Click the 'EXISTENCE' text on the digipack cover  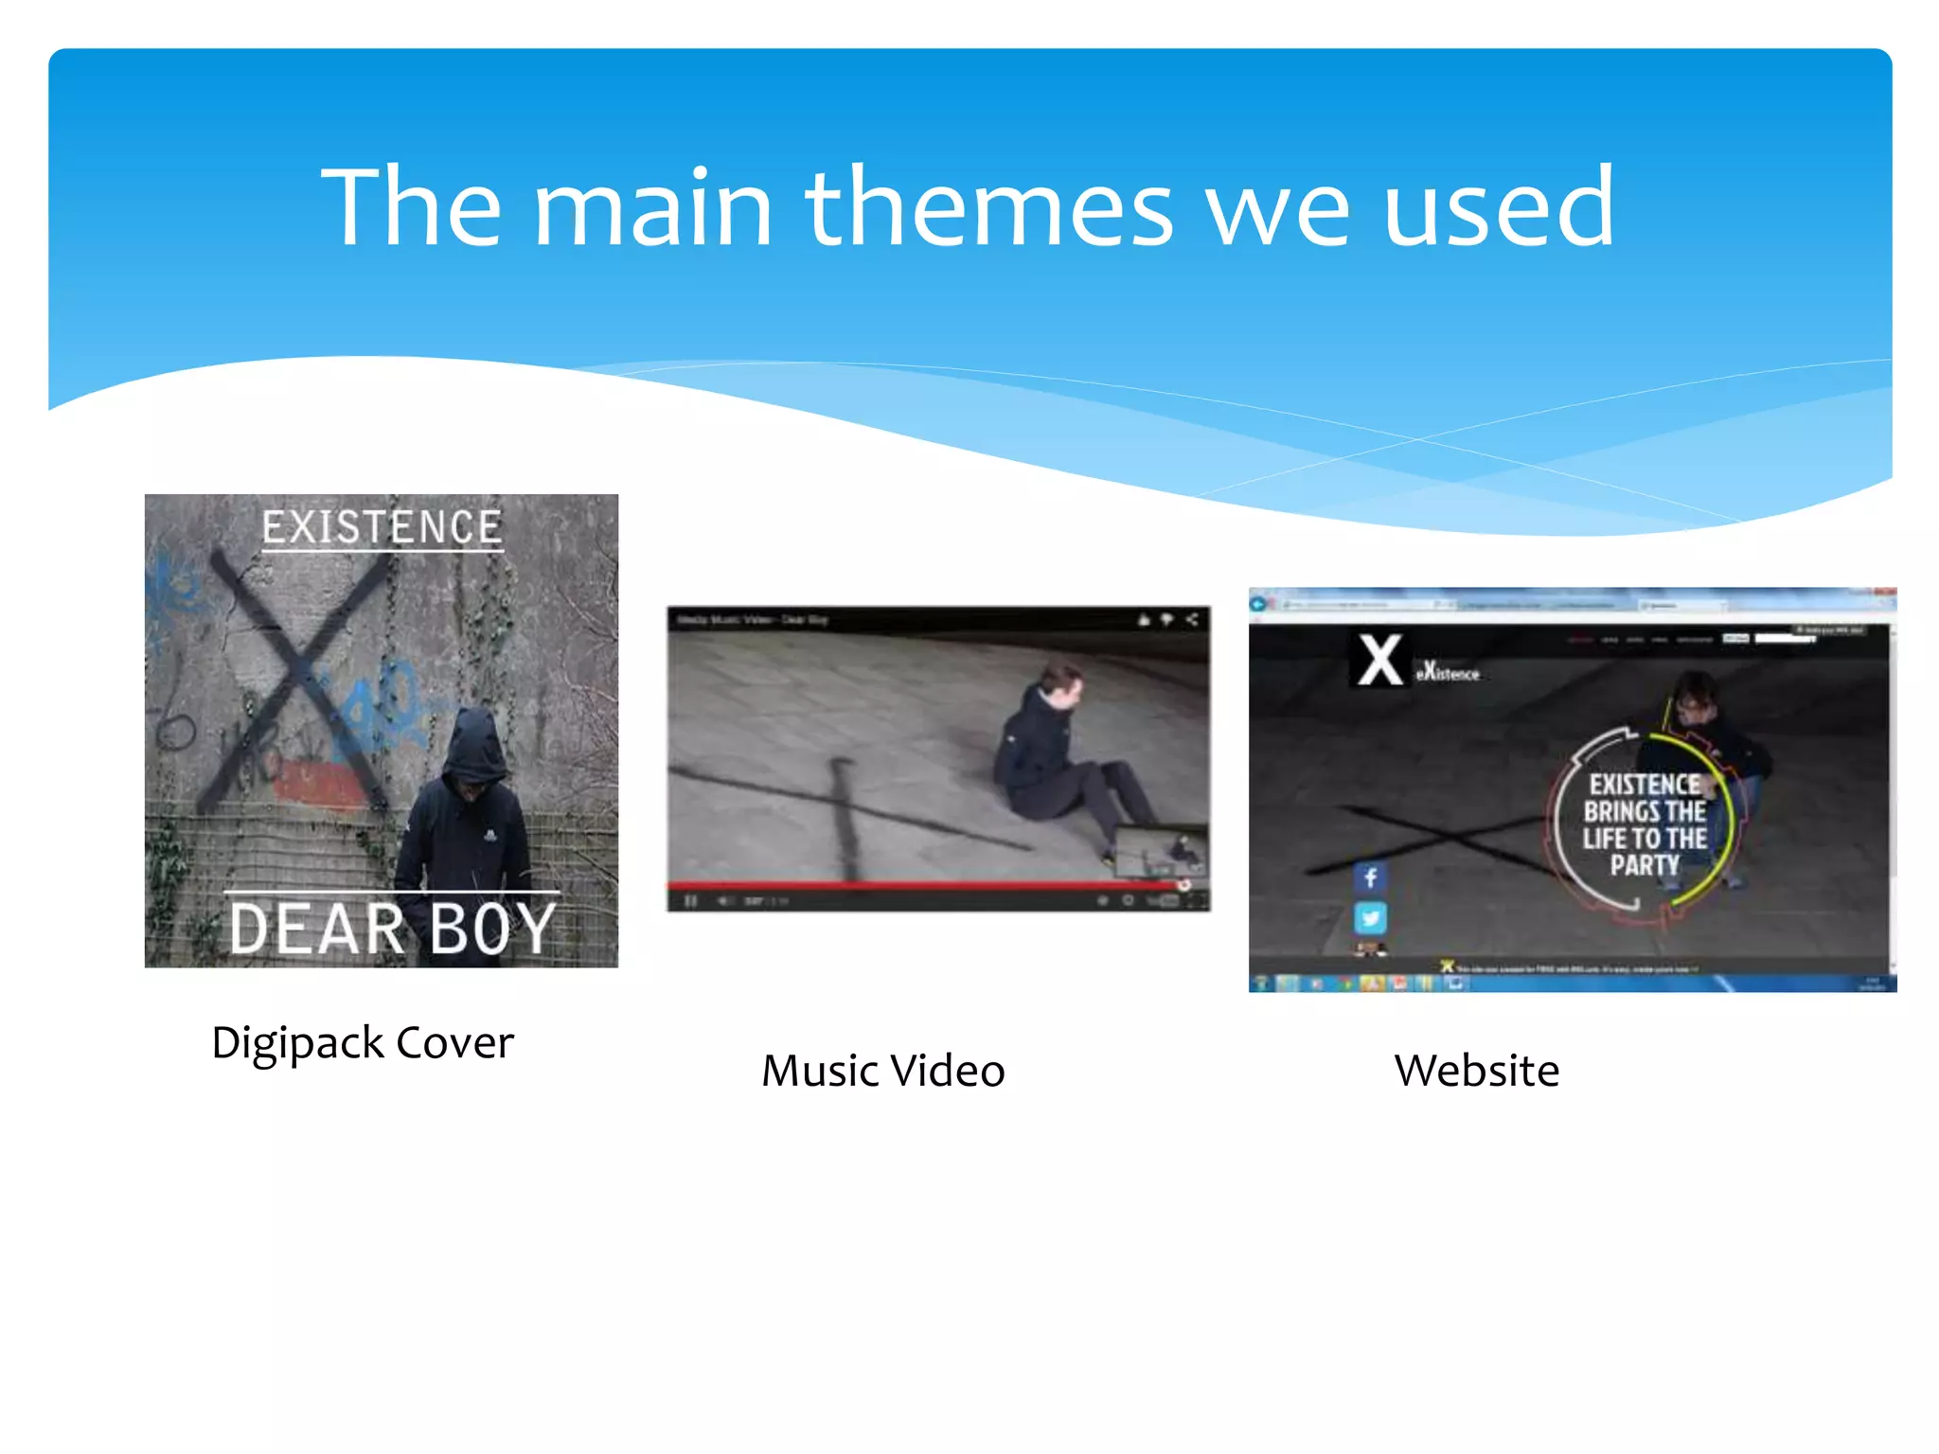(x=382, y=527)
